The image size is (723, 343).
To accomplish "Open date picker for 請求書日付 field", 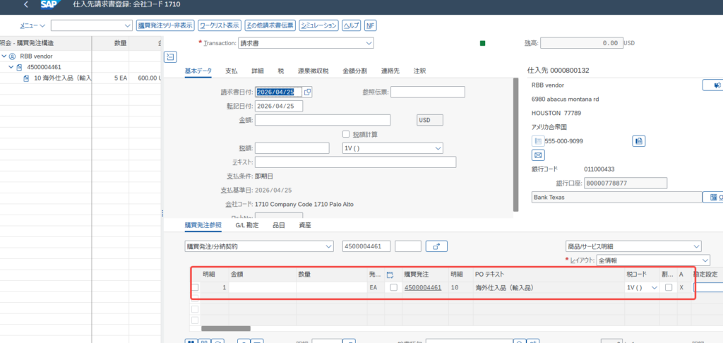I will point(307,92).
